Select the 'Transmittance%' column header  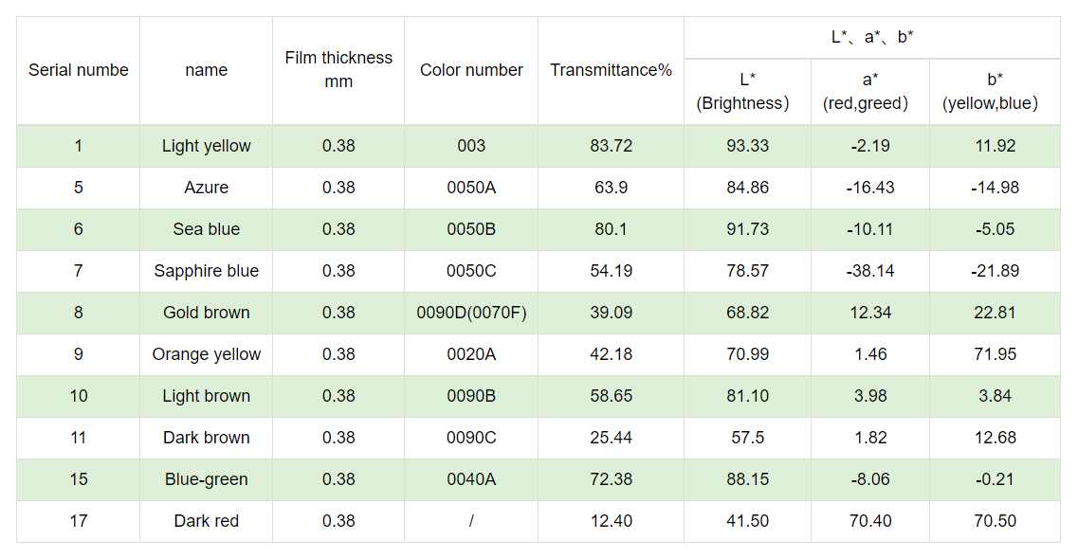[611, 70]
